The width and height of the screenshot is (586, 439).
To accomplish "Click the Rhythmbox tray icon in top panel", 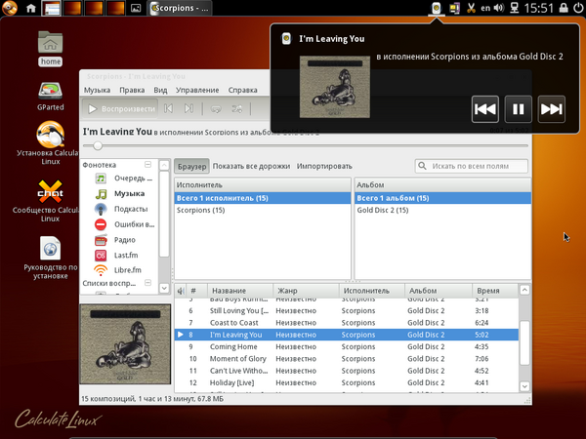I will (436, 9).
